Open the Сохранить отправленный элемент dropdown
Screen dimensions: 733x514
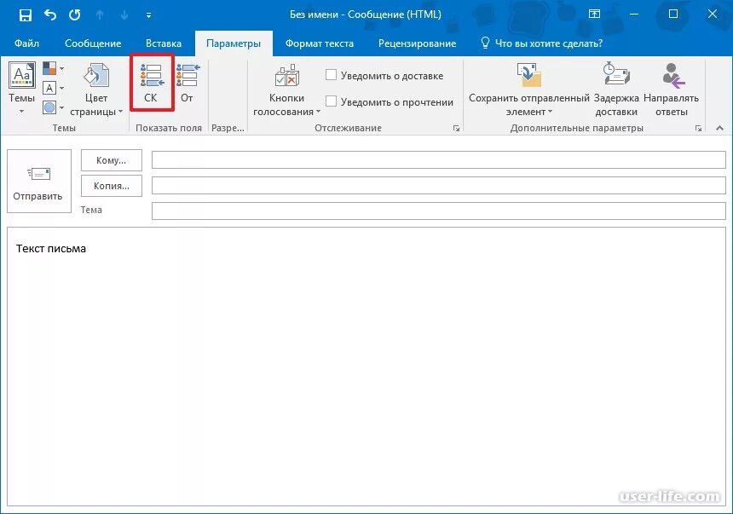point(529,90)
